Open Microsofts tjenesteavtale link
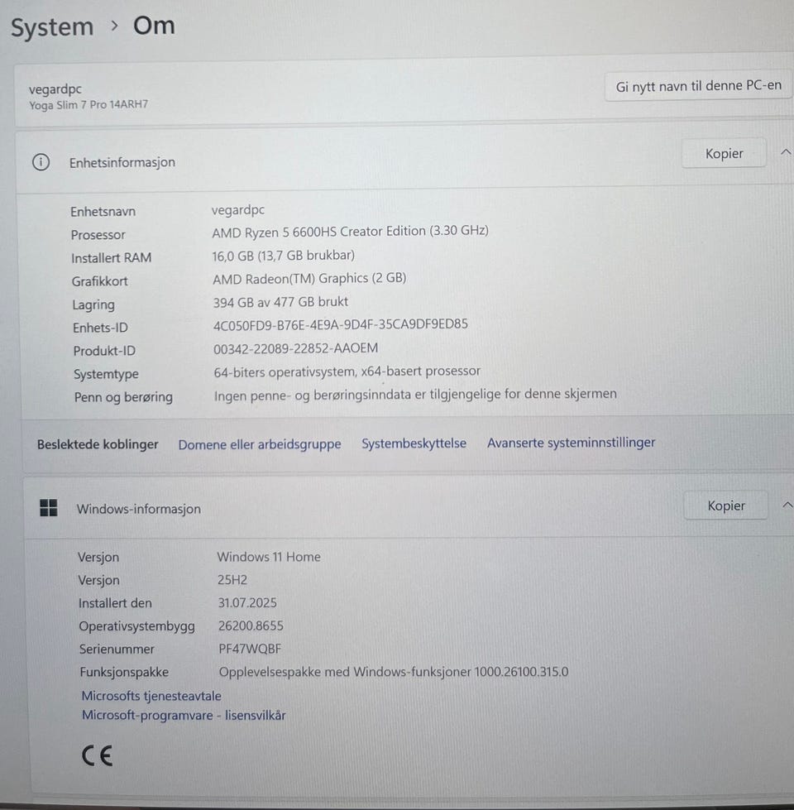 pos(151,696)
